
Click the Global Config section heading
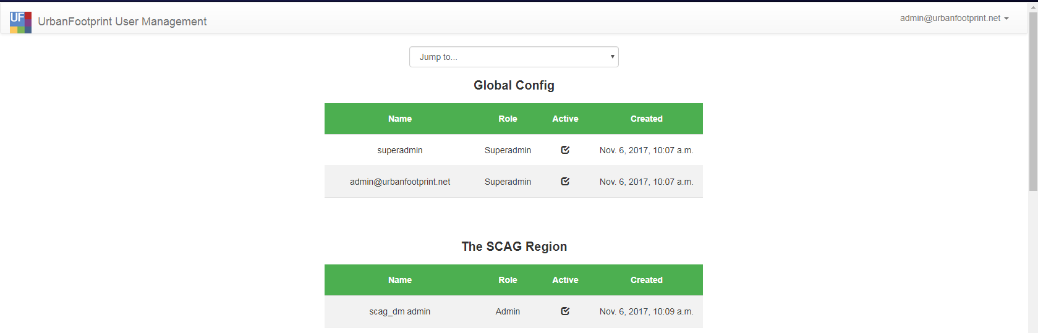tap(514, 85)
